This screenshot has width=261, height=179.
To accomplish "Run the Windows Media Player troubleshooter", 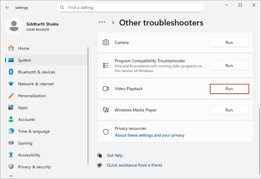I will (229, 110).
